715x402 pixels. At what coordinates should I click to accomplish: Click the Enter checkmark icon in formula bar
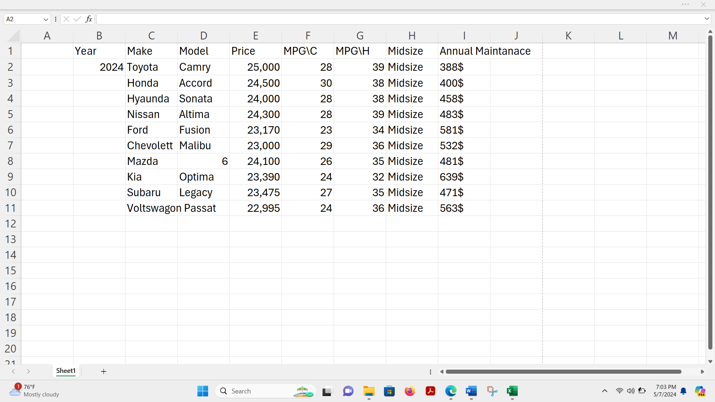[x=77, y=19]
